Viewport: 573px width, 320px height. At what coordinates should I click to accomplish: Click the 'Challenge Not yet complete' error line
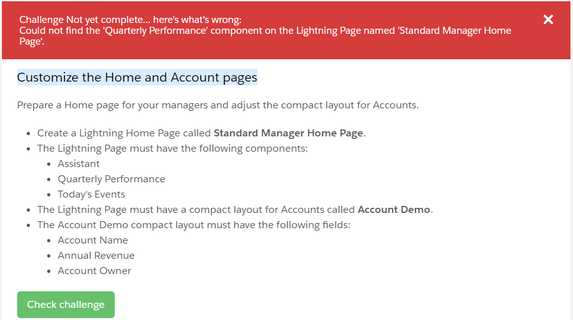point(130,20)
